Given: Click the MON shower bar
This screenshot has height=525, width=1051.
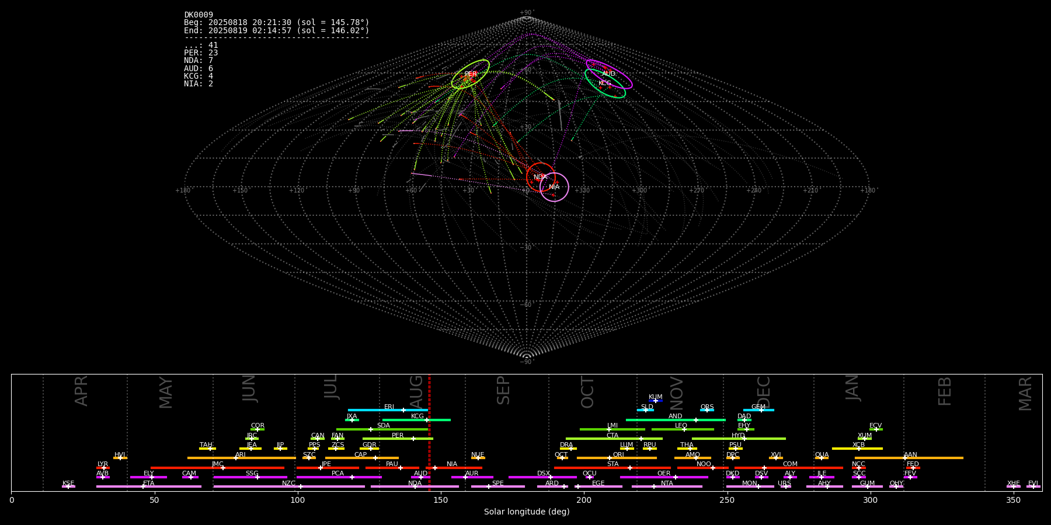Looking at the screenshot, I should click(x=750, y=487).
